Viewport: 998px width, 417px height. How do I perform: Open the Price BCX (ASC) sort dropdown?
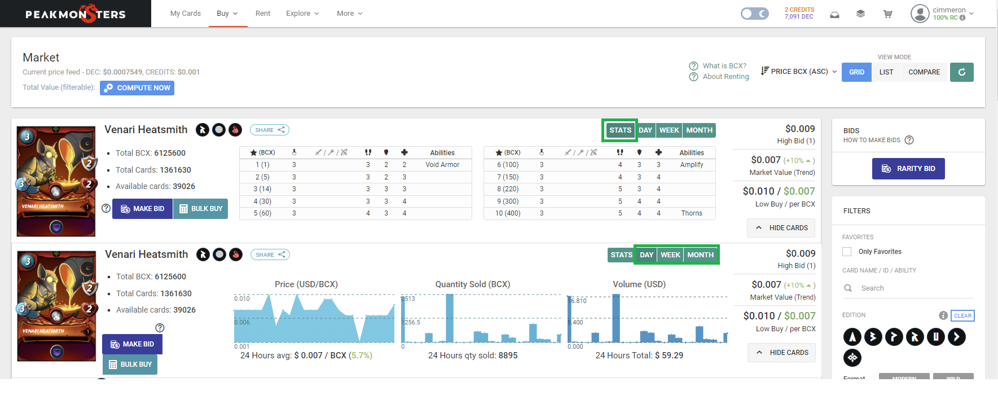799,71
